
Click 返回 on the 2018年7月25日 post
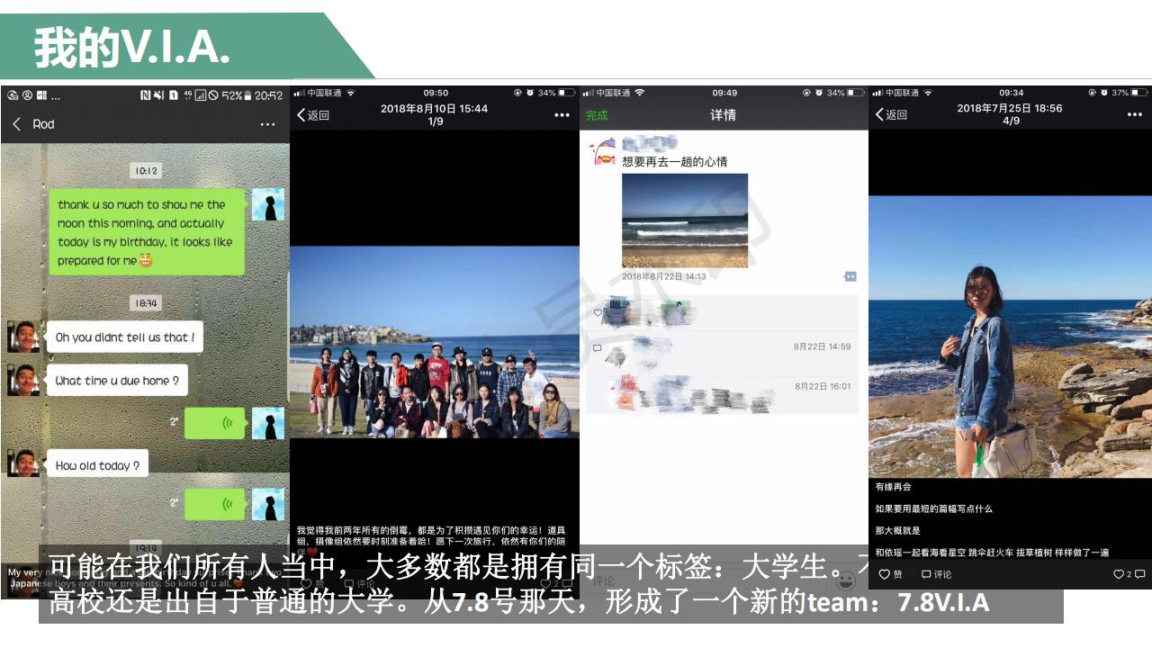(x=892, y=115)
